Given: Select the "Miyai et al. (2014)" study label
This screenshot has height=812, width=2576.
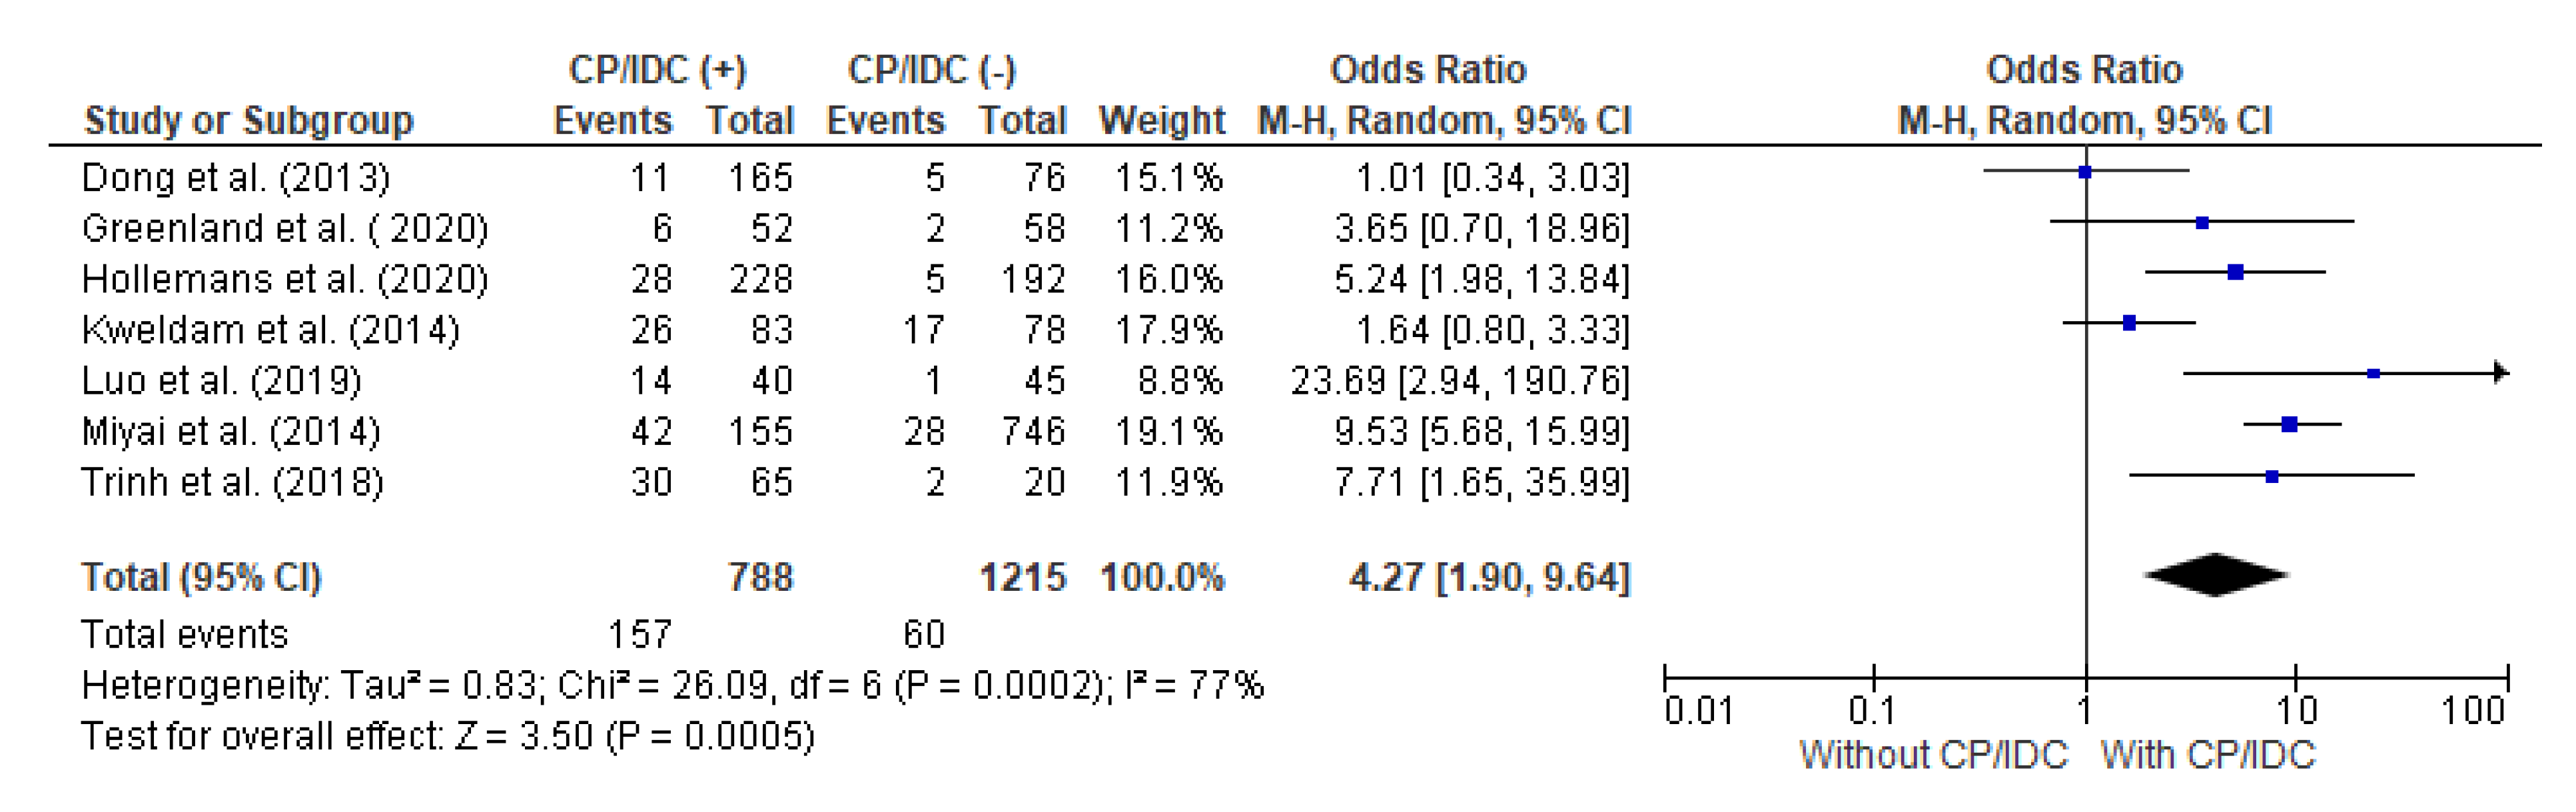Looking at the screenshot, I should coord(231,432).
